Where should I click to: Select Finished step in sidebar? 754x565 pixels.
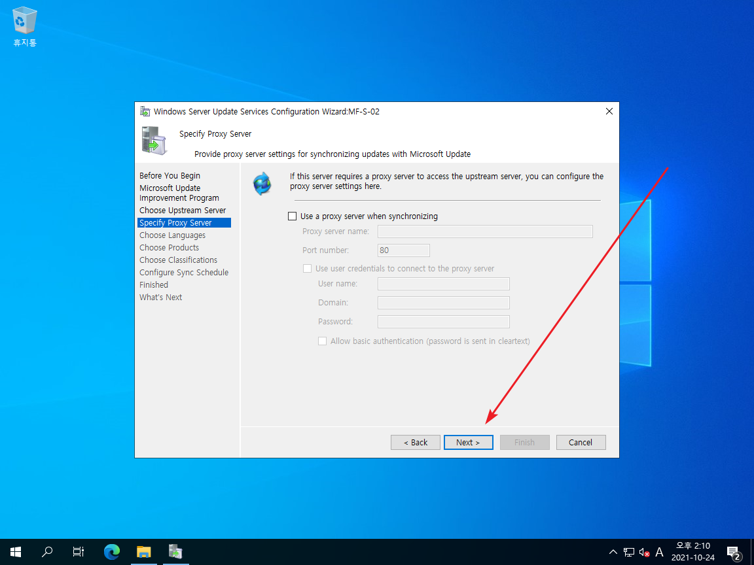pyautogui.click(x=154, y=285)
